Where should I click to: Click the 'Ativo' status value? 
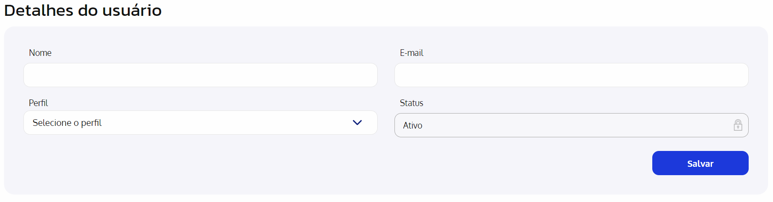pos(413,125)
